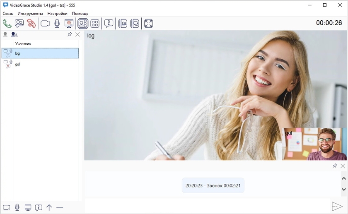Switch to the grid video layout
Viewport: 348px width, 214px height.
click(x=95, y=24)
